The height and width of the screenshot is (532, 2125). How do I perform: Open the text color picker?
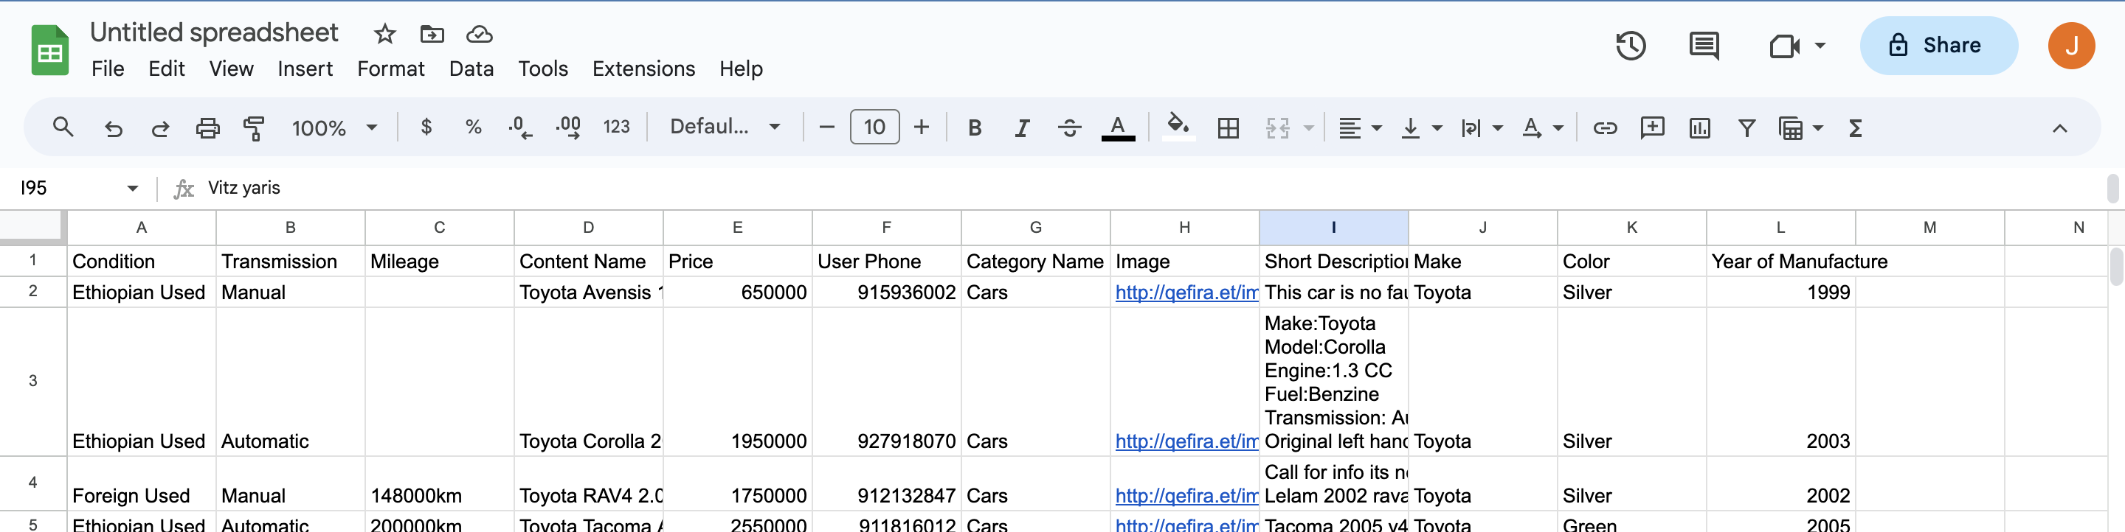click(x=1118, y=127)
